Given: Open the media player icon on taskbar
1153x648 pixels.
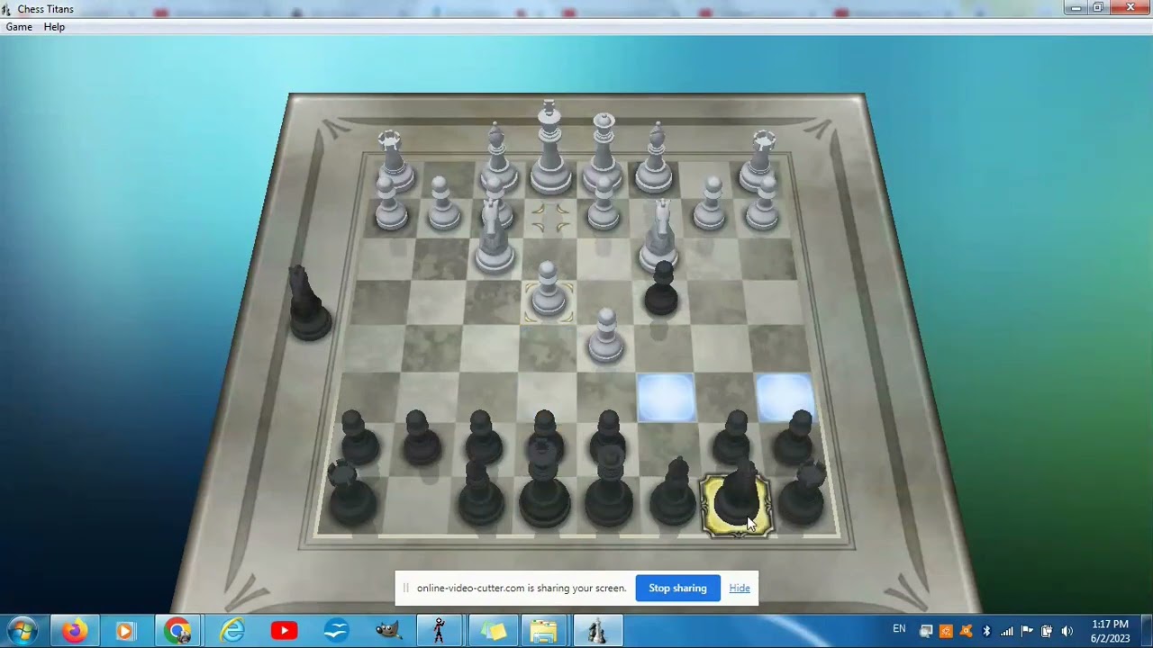Looking at the screenshot, I should pyautogui.click(x=125, y=631).
